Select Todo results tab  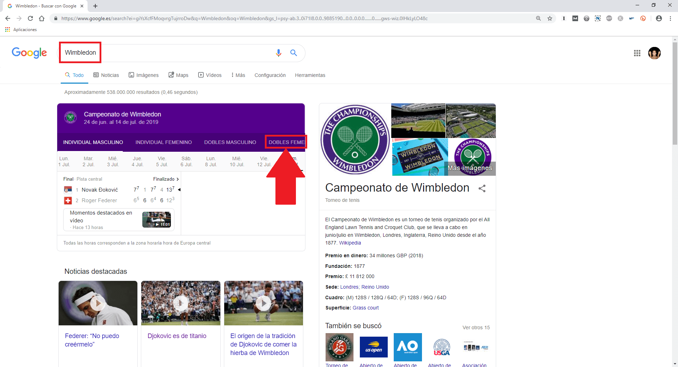pyautogui.click(x=75, y=75)
